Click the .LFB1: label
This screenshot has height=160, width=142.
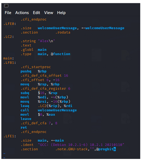10,63
